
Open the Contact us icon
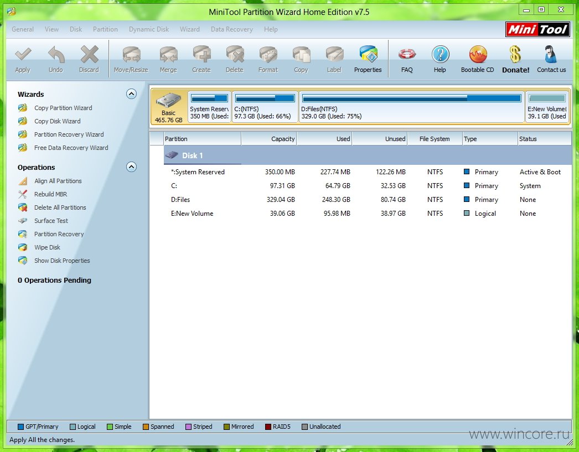(x=551, y=55)
